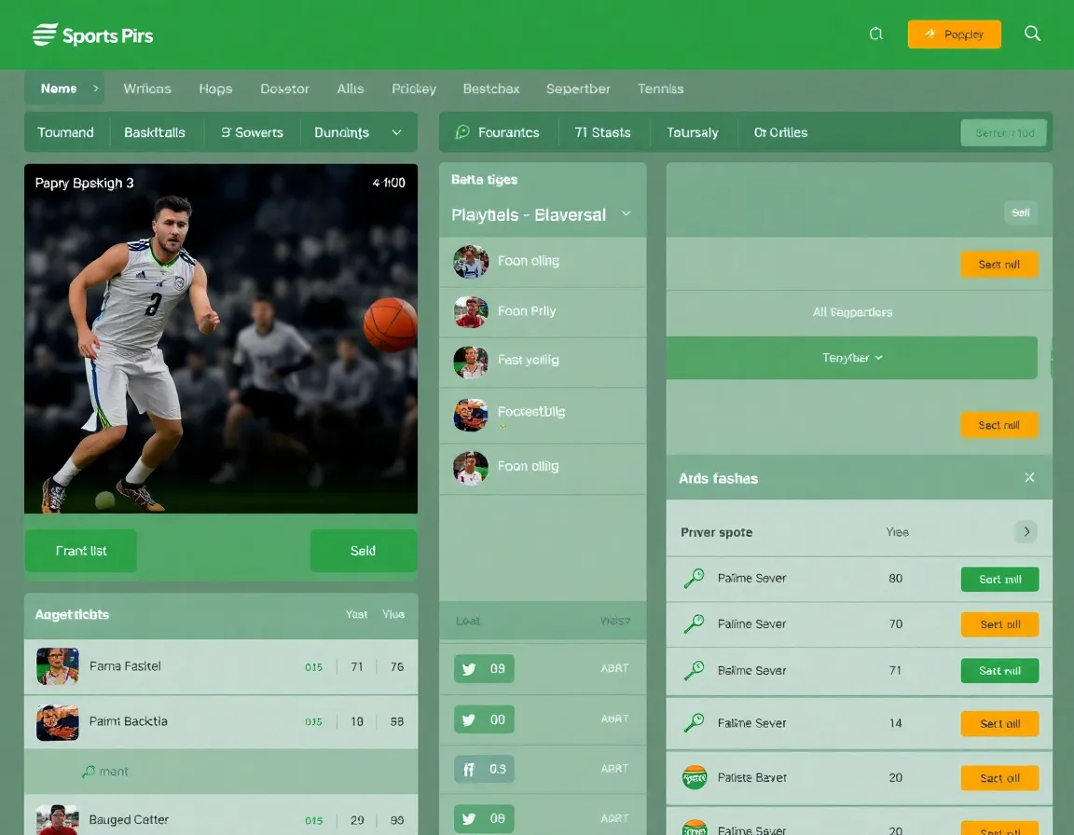Image resolution: width=1074 pixels, height=835 pixels.
Task: Click the orange ball icon beside Paliete Baver
Action: (693, 777)
